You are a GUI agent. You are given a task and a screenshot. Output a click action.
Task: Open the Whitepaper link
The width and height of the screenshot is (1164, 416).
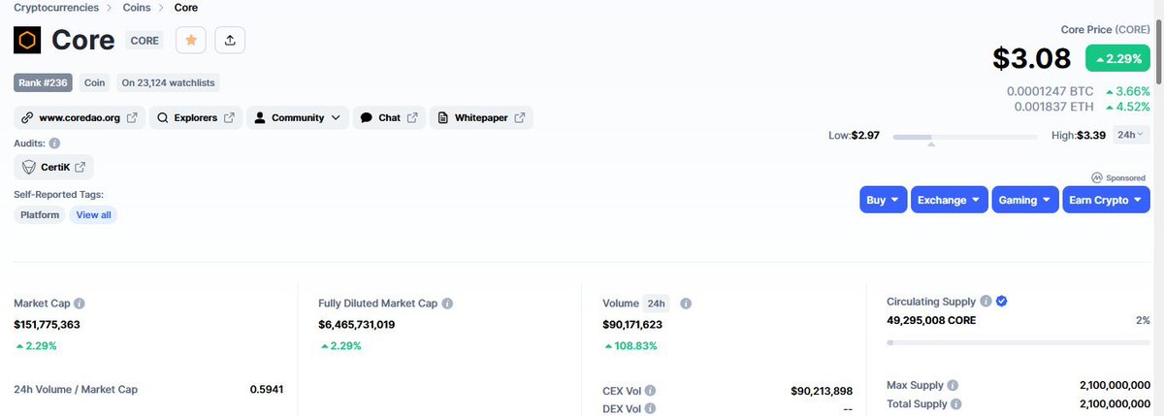pos(481,117)
